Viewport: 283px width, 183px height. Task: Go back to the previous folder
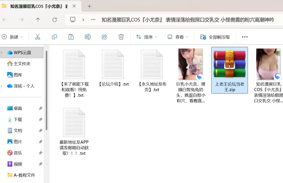[5, 20]
